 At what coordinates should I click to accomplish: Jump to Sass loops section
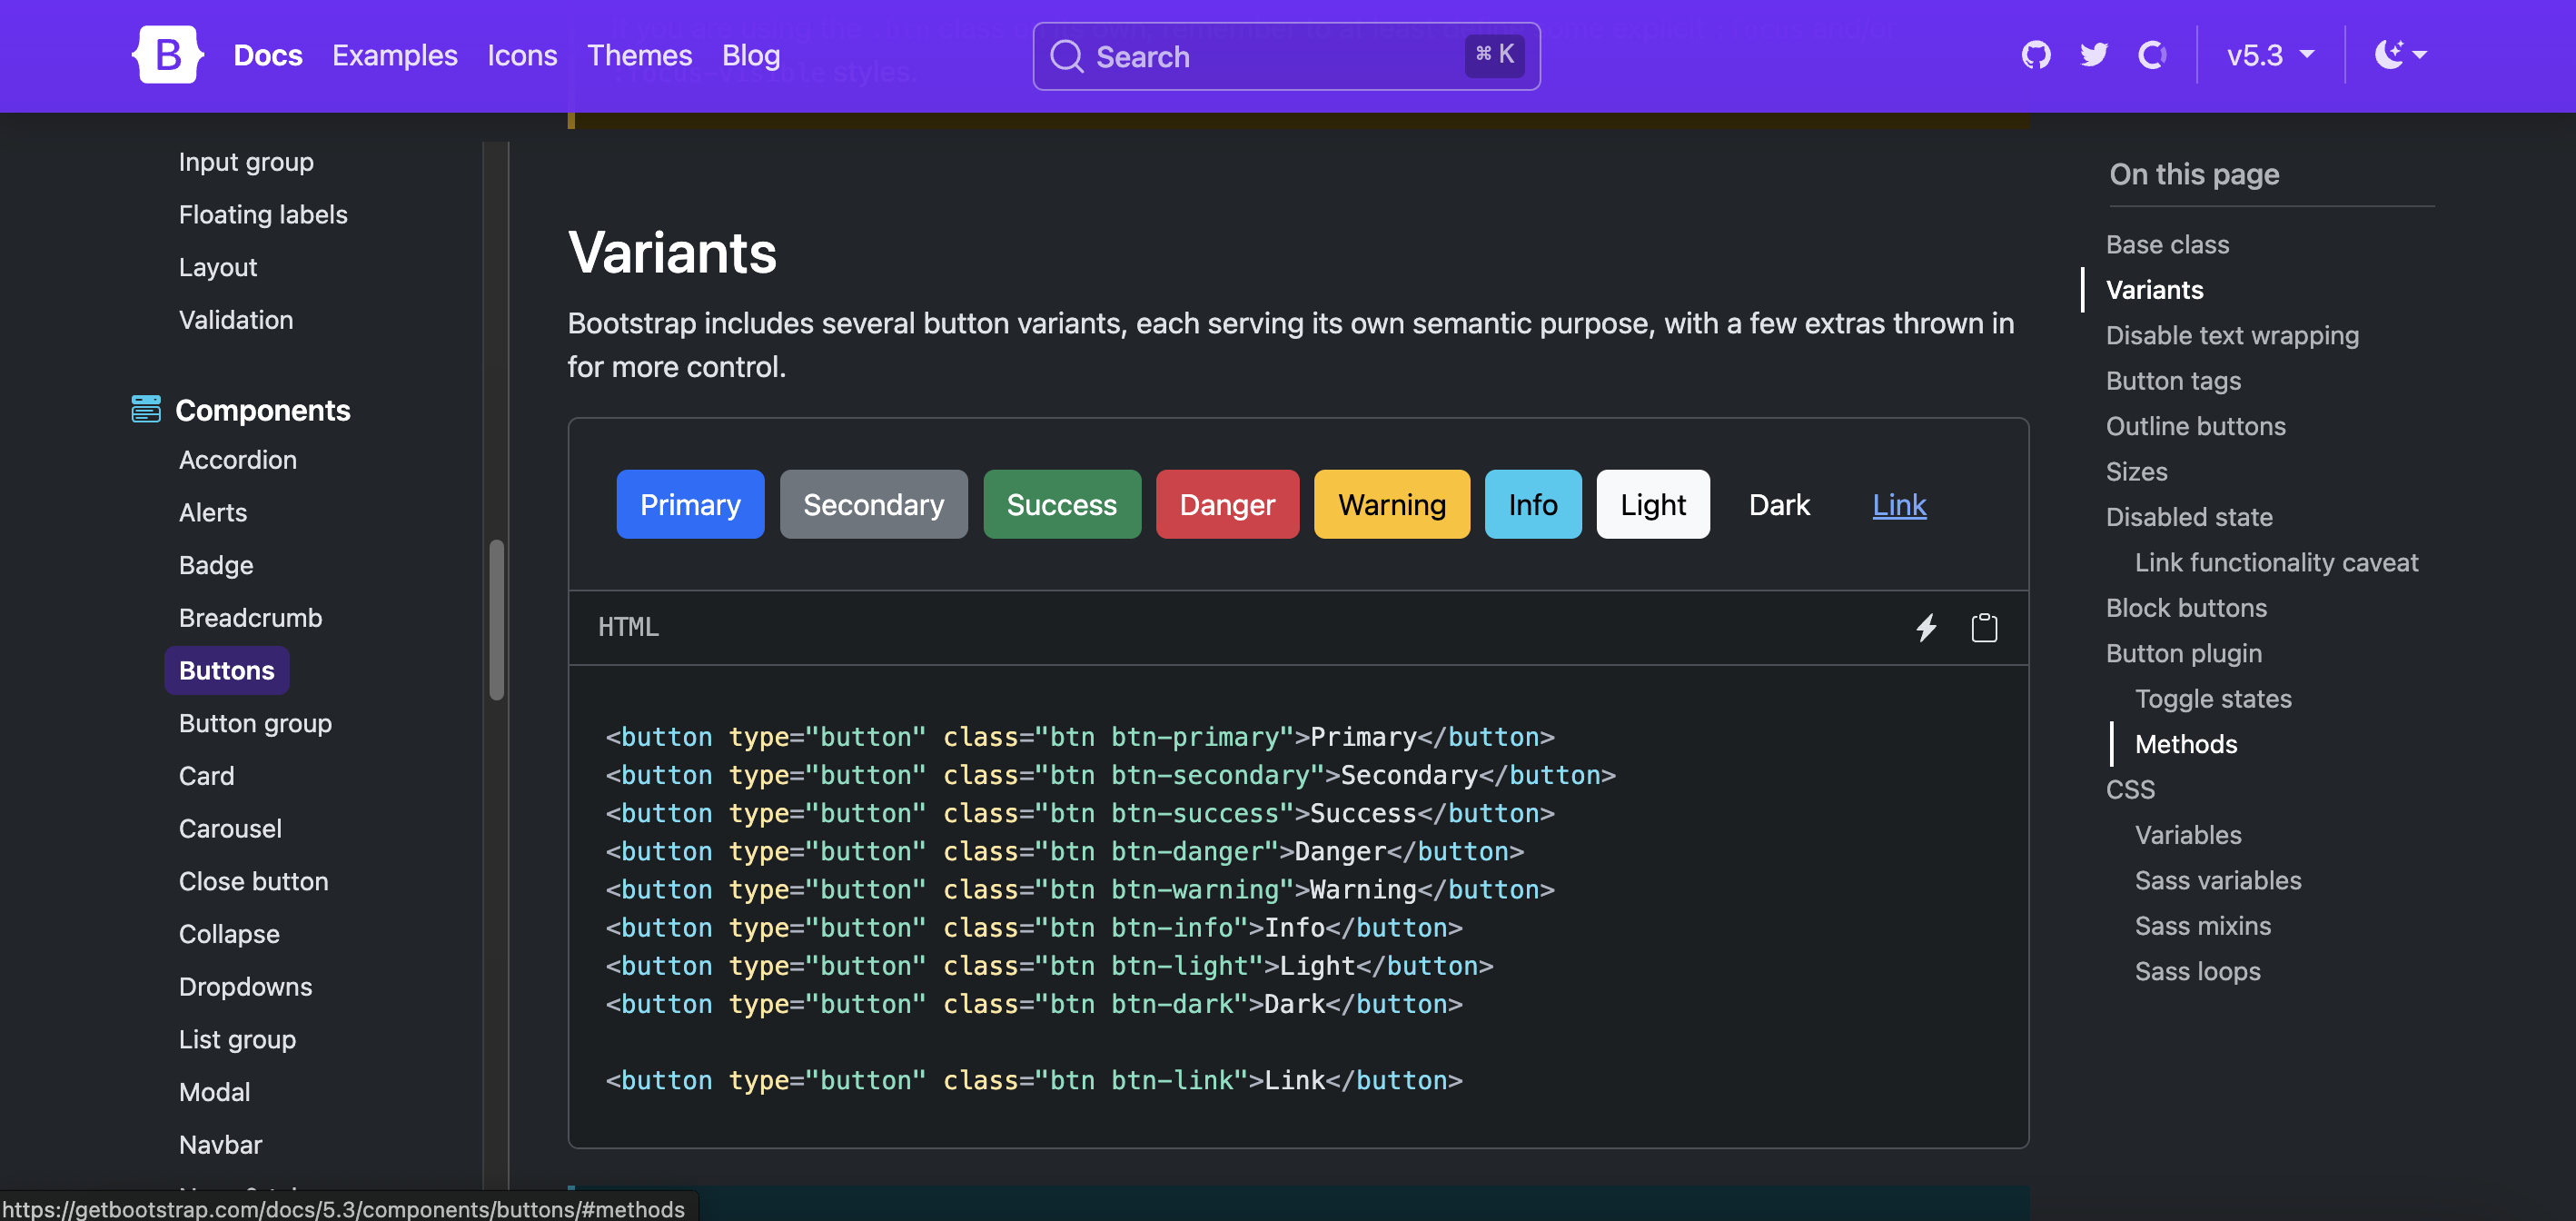point(2197,971)
